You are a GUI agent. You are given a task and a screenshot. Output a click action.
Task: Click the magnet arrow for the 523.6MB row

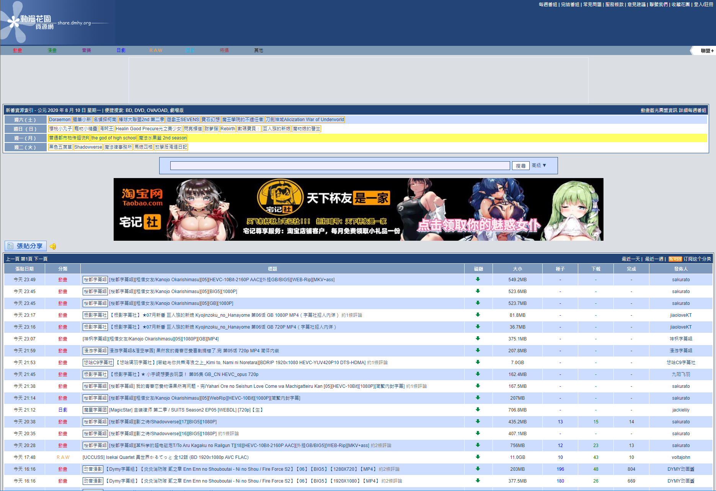[478, 291]
